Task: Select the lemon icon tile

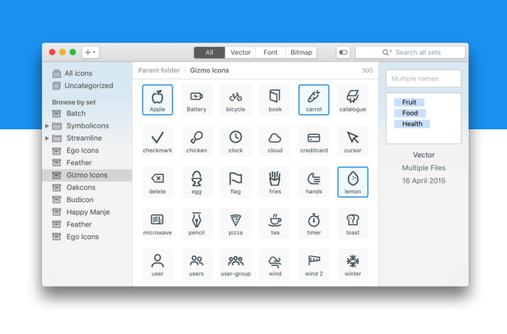Action: point(353,182)
